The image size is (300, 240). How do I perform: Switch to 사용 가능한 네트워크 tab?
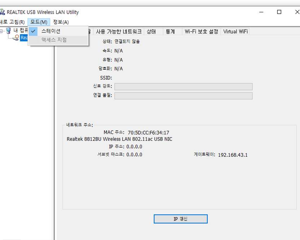click(119, 31)
